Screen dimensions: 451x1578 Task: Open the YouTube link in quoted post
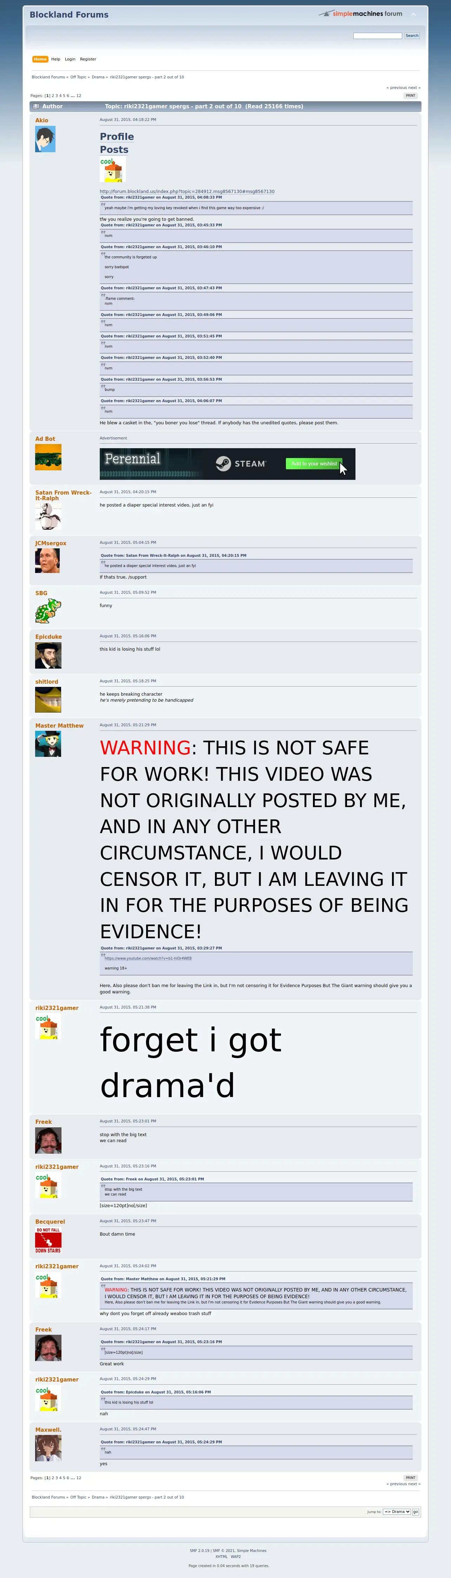pos(148,958)
